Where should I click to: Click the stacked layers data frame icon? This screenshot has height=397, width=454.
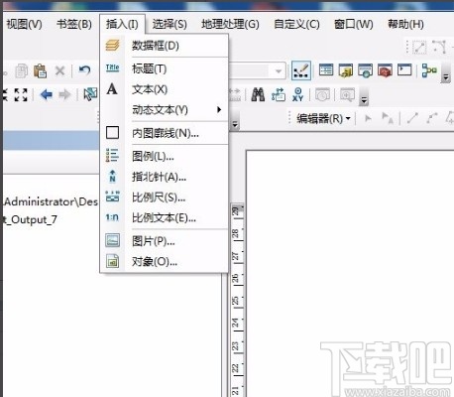[x=112, y=45]
